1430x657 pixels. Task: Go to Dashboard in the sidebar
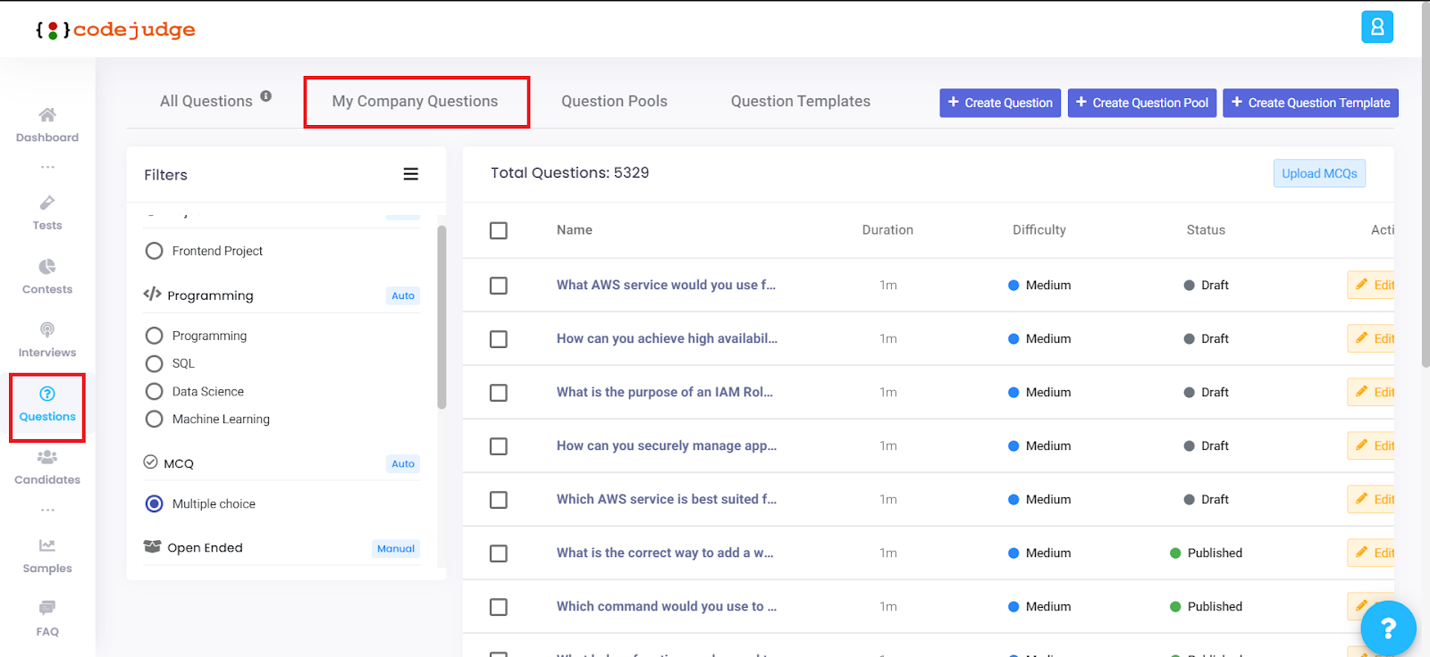pos(47,125)
